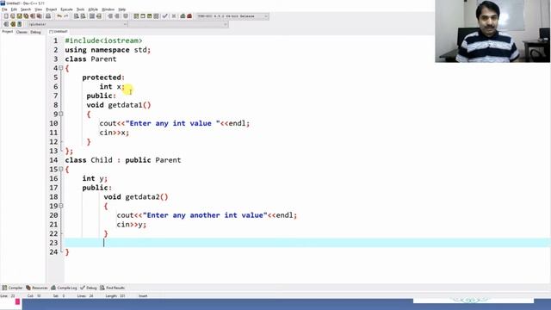Click the Run toolbar icon
Screen dimensions: 551x310
click(142, 16)
